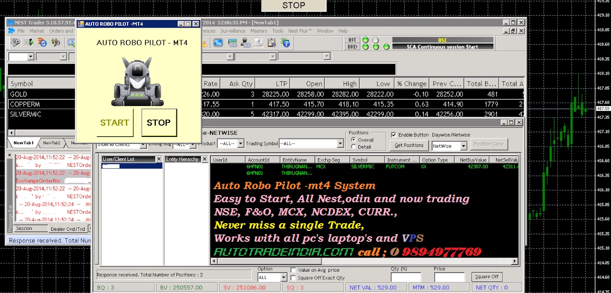Open the Exchg-Seg --ALL-- dropdown
The width and height of the screenshot is (611, 293).
click(192, 146)
